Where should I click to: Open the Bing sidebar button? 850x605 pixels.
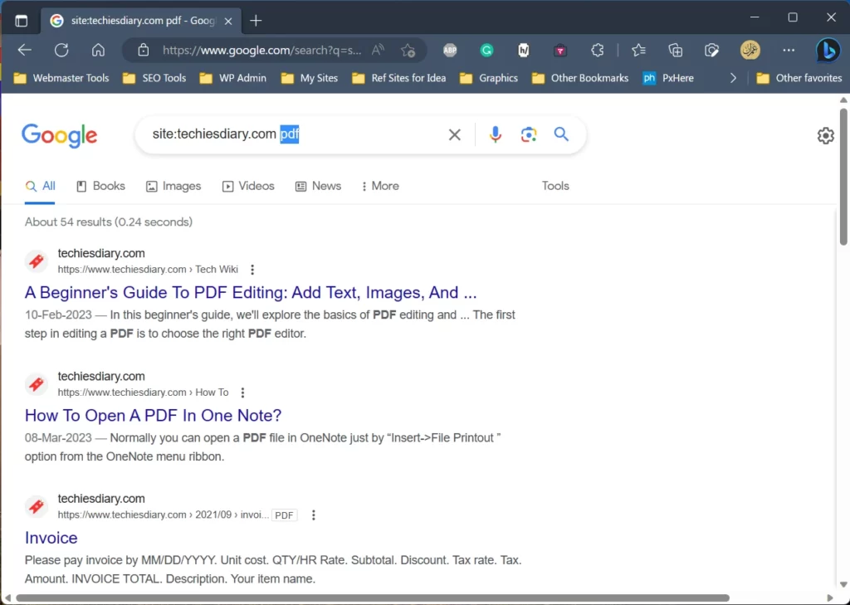(x=828, y=51)
